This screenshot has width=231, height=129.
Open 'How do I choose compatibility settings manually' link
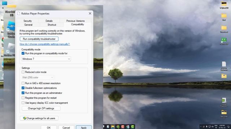(45, 44)
